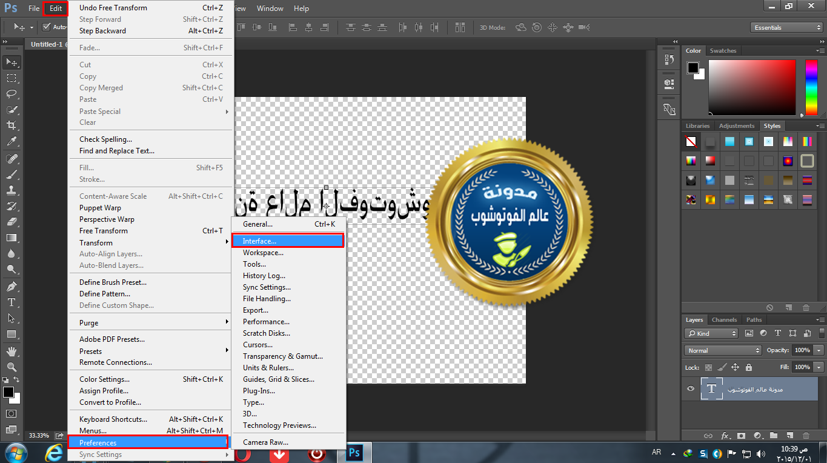Viewport: 827px width, 463px height.
Task: Select the Rectangle shape tool
Action: click(12, 334)
